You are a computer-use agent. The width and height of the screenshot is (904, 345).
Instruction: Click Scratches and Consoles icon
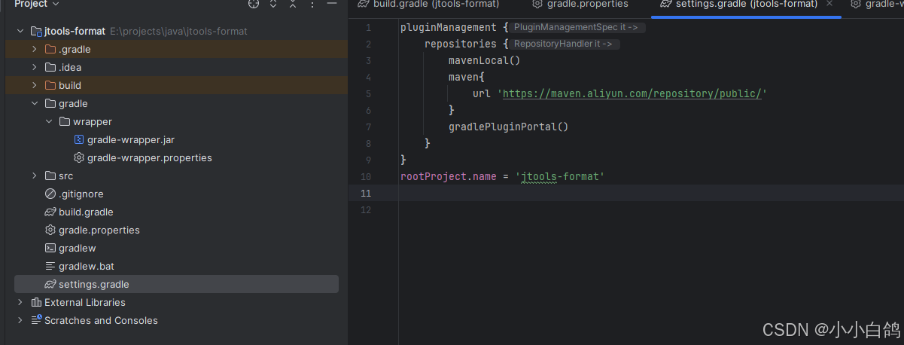(x=36, y=321)
